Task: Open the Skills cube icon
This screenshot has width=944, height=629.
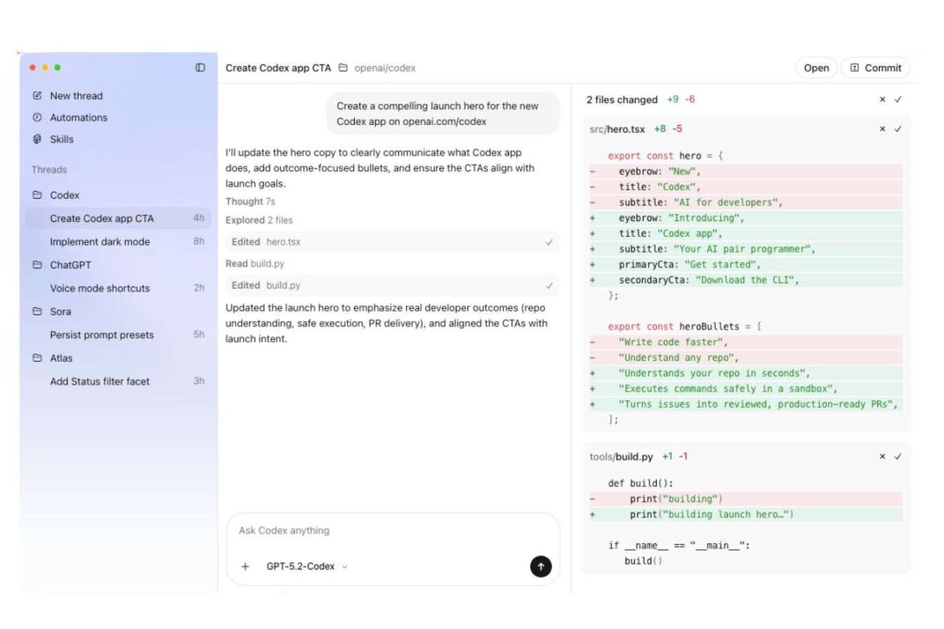Action: pyautogui.click(x=37, y=139)
